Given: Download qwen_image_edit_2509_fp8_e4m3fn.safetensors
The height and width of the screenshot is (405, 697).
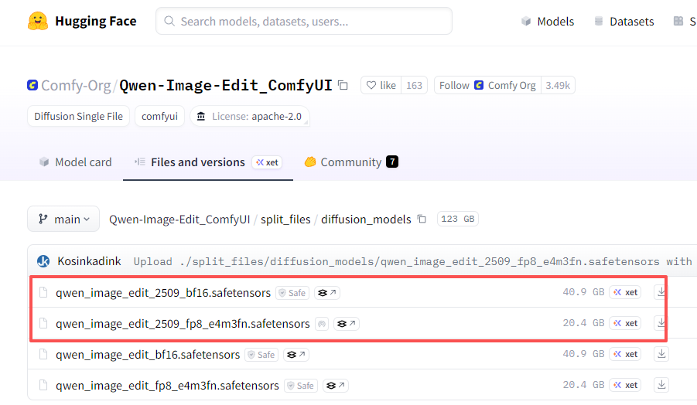Looking at the screenshot, I should coord(661,323).
